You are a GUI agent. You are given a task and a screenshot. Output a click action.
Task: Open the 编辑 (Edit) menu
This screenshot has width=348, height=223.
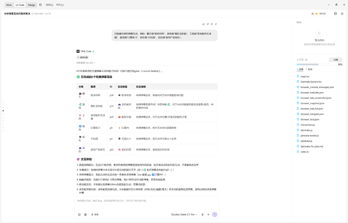pos(49,5)
